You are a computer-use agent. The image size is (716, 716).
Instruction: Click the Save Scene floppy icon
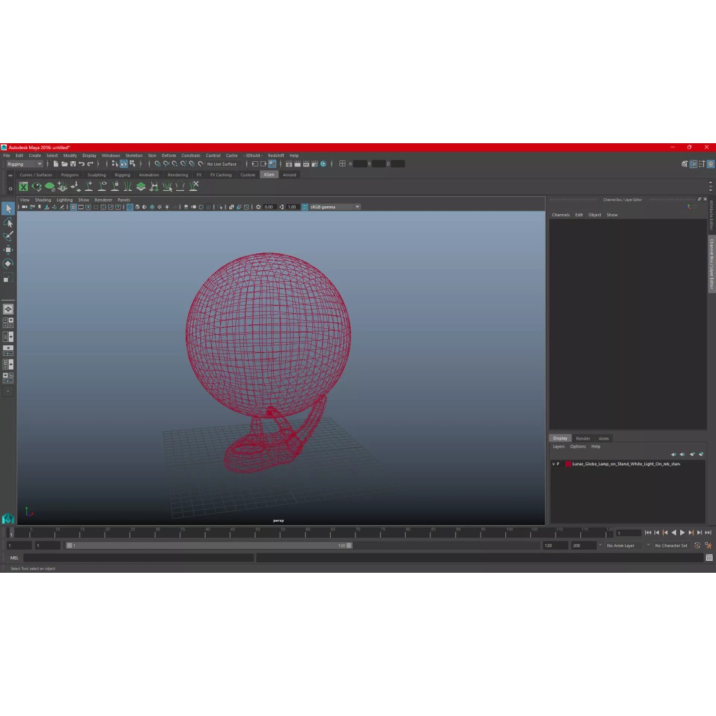tap(73, 164)
